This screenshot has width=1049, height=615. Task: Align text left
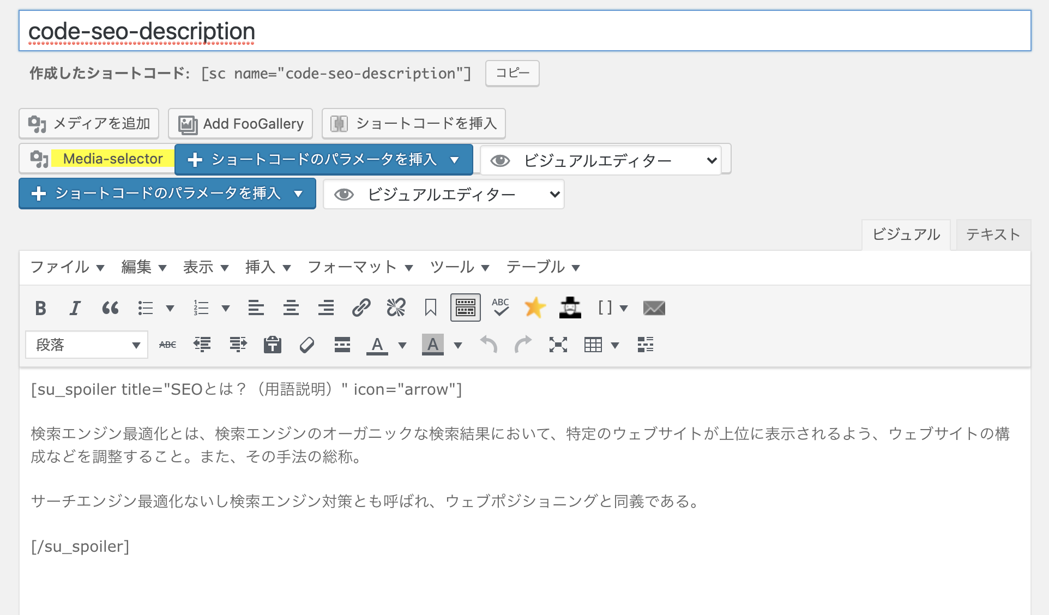(x=256, y=308)
